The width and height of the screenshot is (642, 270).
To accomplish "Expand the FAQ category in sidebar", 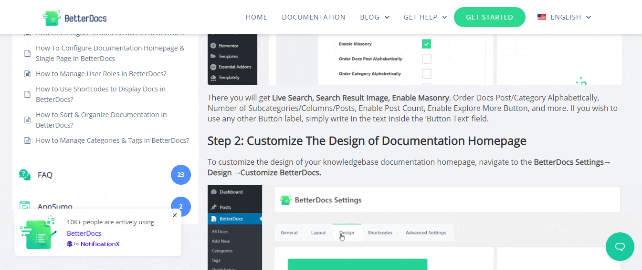I will coord(45,175).
